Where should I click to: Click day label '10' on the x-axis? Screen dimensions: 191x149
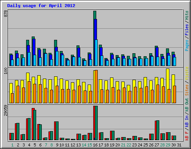tap(62, 145)
